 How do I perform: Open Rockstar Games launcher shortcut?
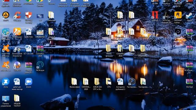178,15
